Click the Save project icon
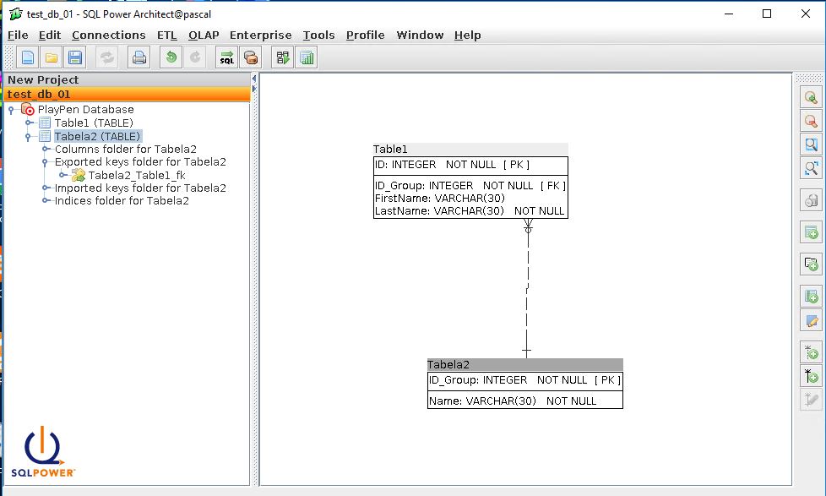Screen dimensions: 826x496 (x=75, y=57)
